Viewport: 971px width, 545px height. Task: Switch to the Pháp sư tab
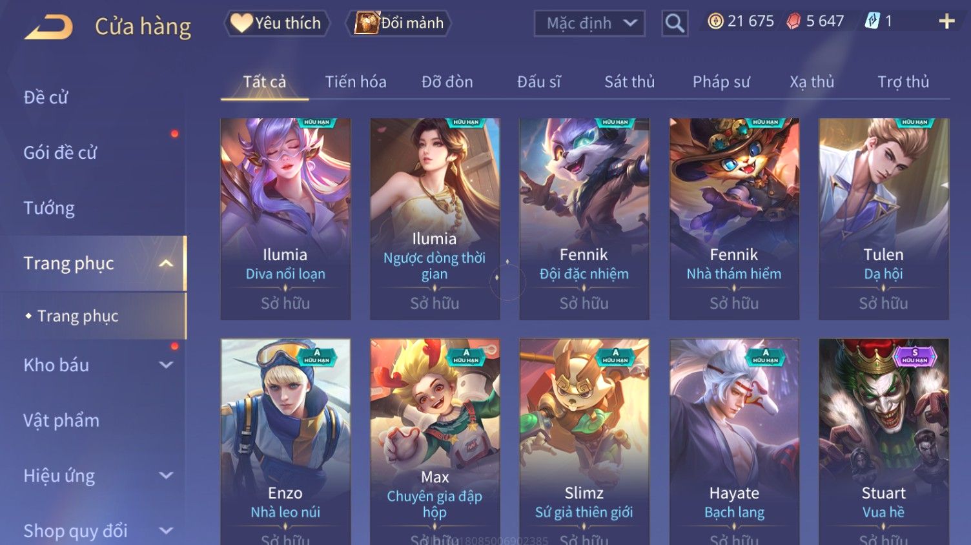point(721,82)
